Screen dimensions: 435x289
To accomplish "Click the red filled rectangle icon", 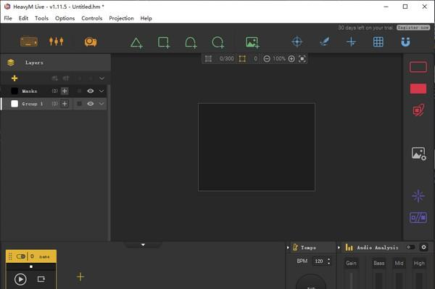I will 418,89.
